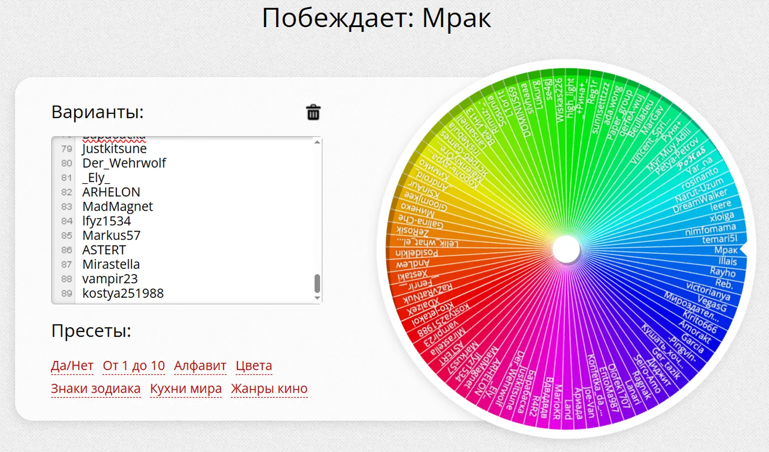
Task: Open the Алфавит preset
Action: click(x=200, y=365)
